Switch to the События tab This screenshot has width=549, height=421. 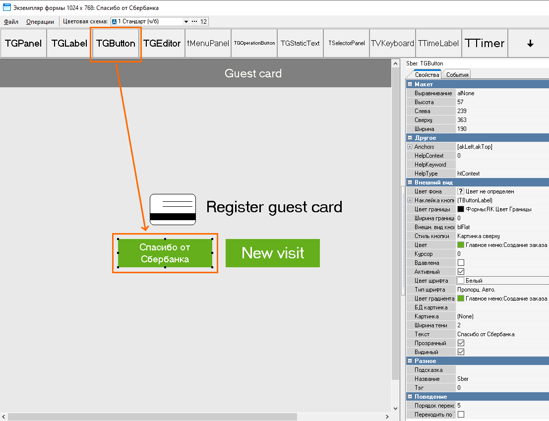457,75
